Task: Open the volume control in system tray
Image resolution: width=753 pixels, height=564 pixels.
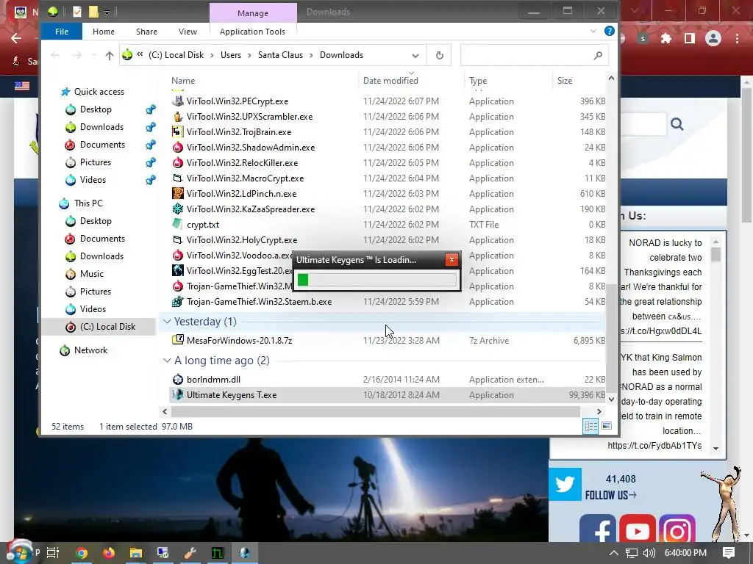Action: click(x=649, y=553)
